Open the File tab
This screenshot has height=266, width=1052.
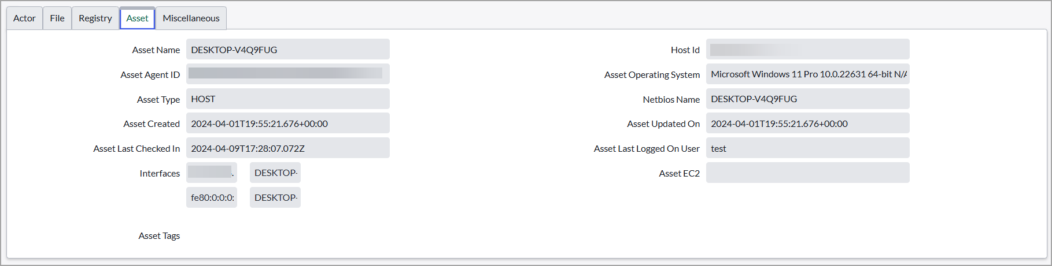coord(57,18)
